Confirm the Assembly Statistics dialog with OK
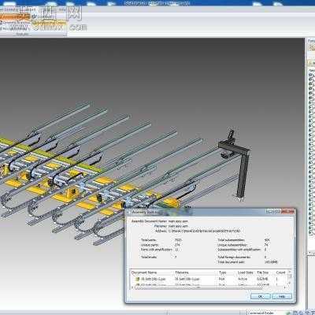 pyautogui.click(x=261, y=296)
